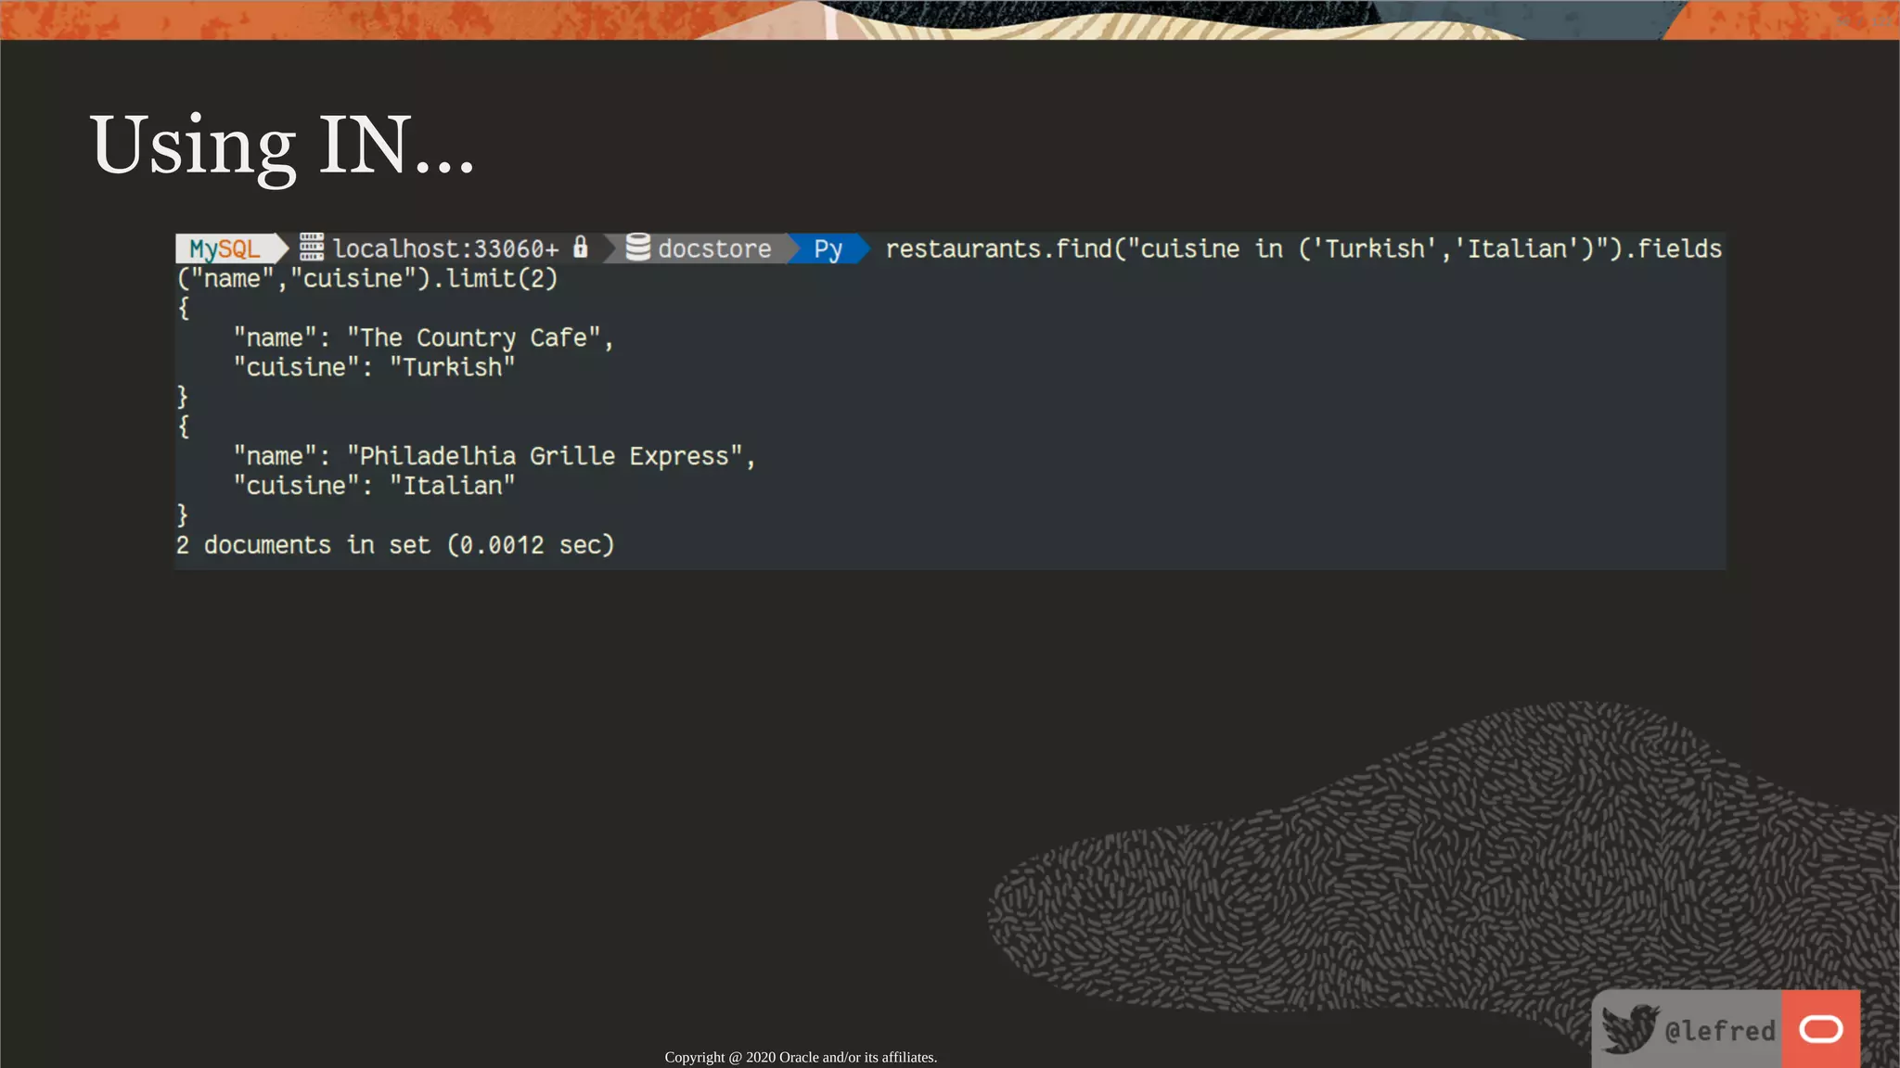Click the database cylinder icon beside docstore
The height and width of the screenshot is (1068, 1900).
[637, 248]
